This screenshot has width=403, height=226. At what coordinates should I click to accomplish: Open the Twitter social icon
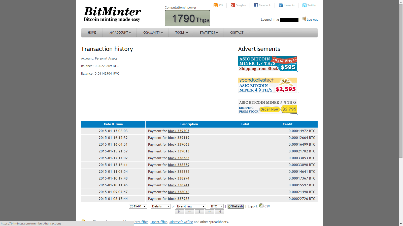[x=305, y=5]
